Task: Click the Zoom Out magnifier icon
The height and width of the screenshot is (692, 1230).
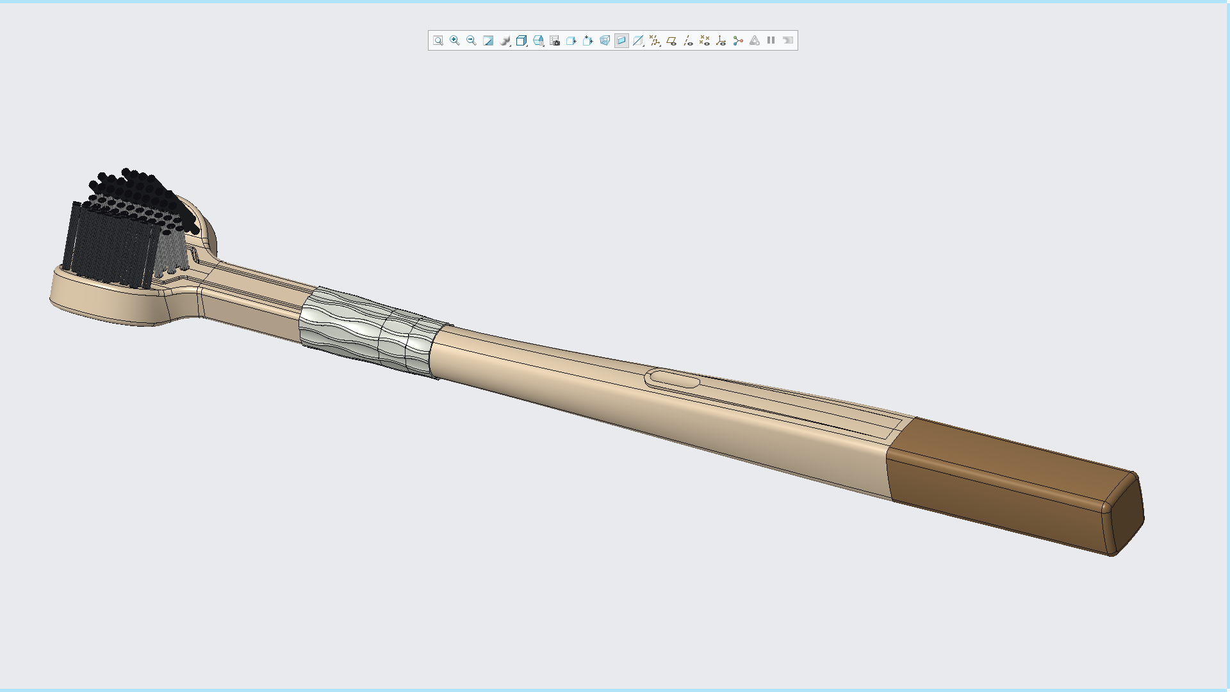Action: [x=471, y=40]
